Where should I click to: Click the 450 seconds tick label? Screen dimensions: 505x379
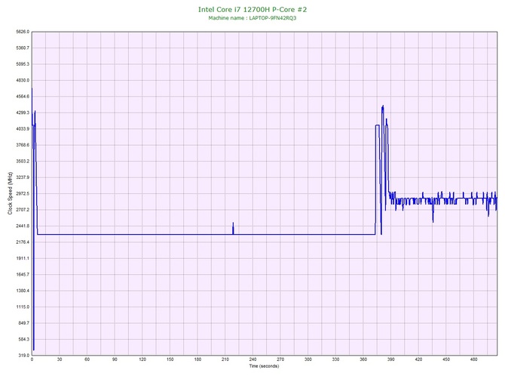pos(446,359)
